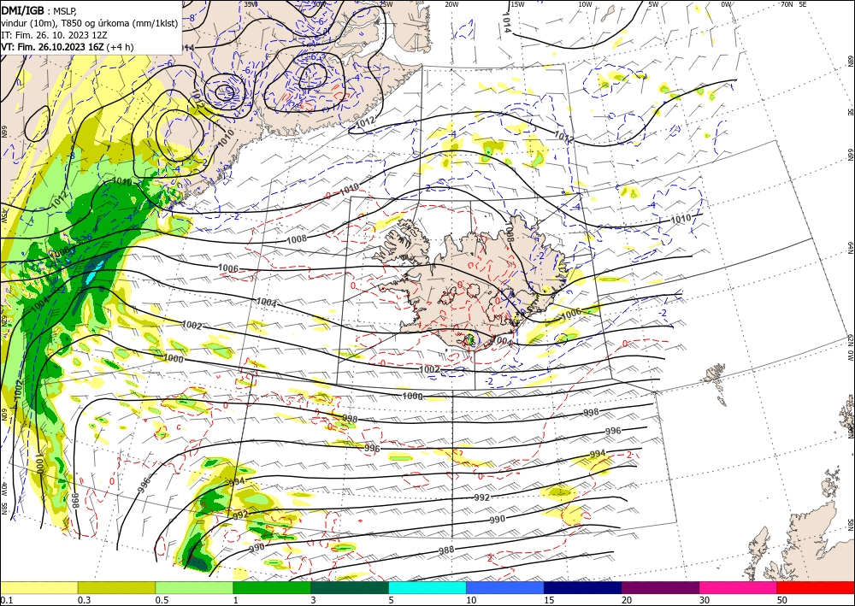
Task: Click the '20W' longitude label
Action: tap(451, 4)
